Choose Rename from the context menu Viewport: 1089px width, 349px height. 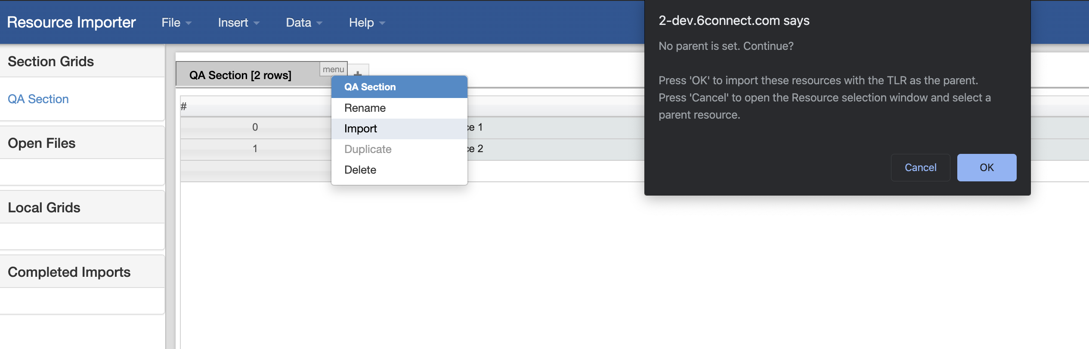coord(365,108)
